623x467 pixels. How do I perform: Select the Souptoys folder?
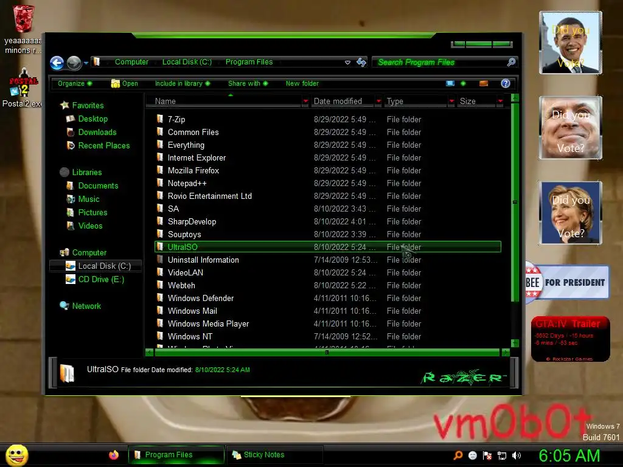[184, 234]
